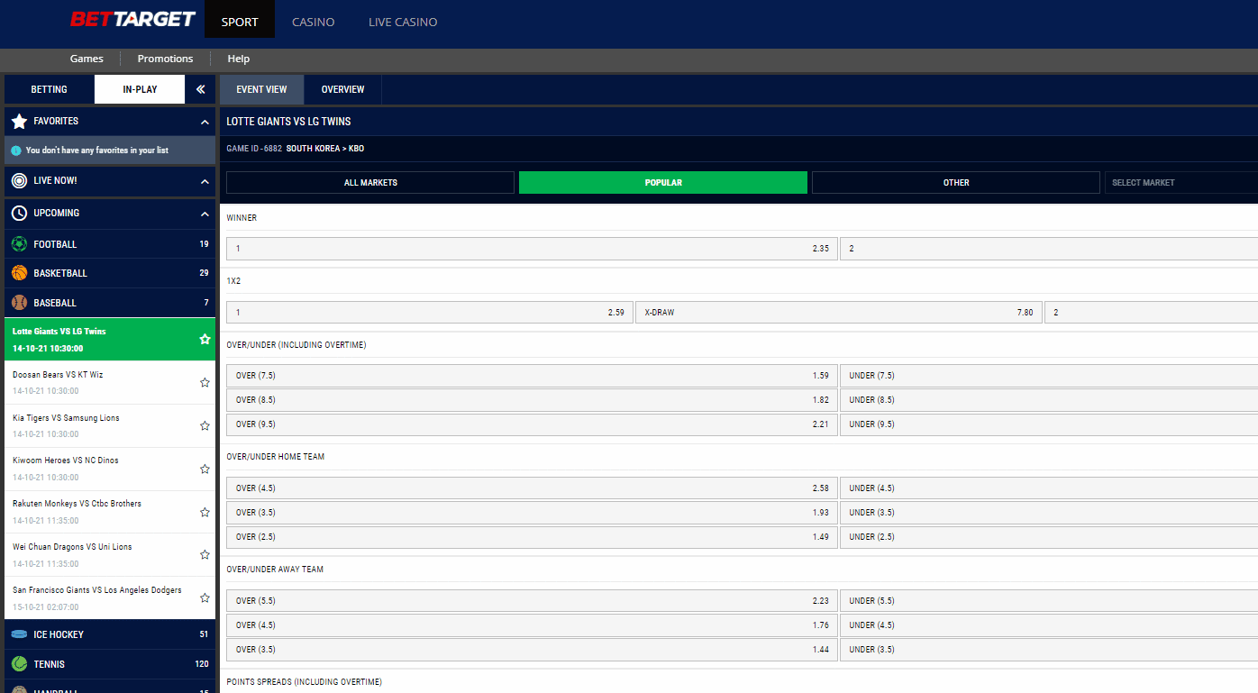The image size is (1258, 693).
Task: Favorite the Doosan Bears VS KT Wiz match
Action: coord(205,382)
